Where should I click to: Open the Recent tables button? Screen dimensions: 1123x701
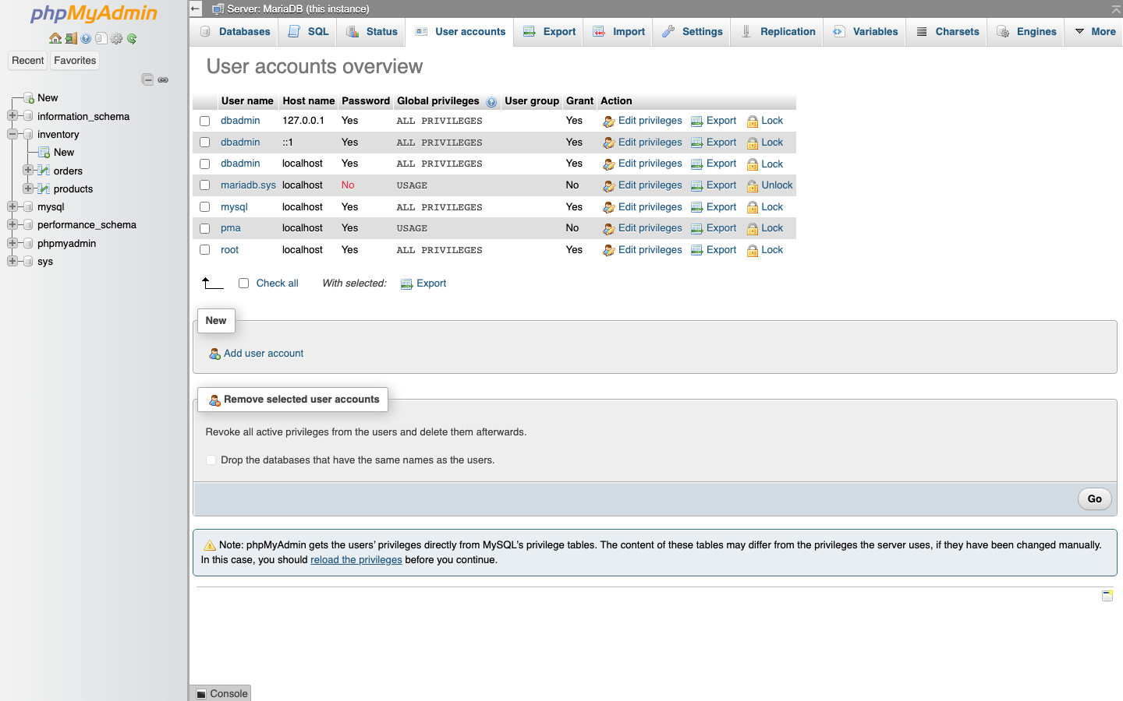[28, 61]
